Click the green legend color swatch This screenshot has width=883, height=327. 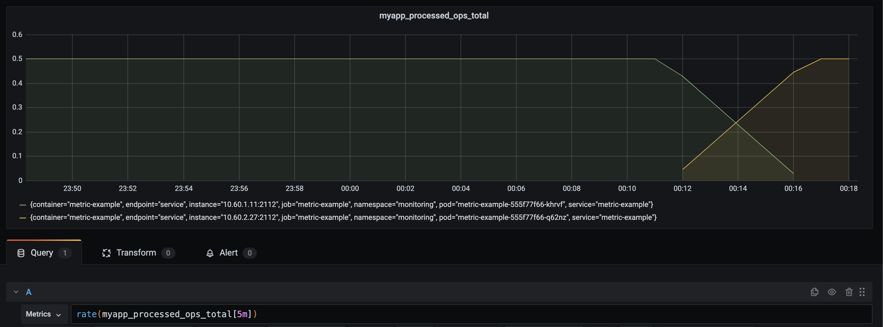tap(22, 205)
